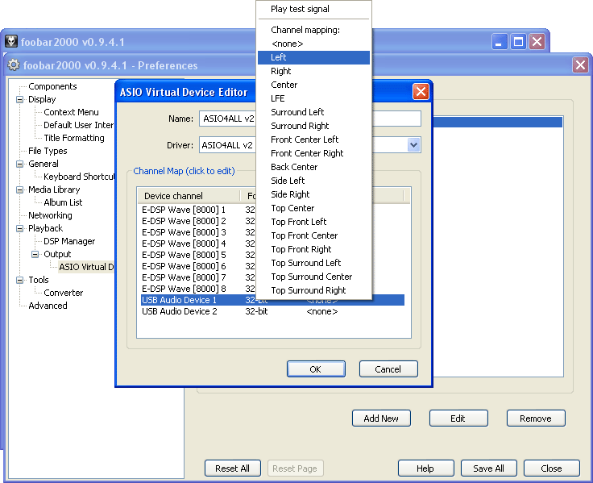Image resolution: width=593 pixels, height=483 pixels.
Task: Click the Preferences gear title icon
Action: (14, 65)
